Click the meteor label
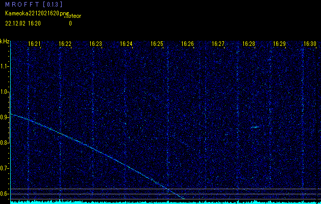Screen dimensions: 321x204 pos(72,16)
